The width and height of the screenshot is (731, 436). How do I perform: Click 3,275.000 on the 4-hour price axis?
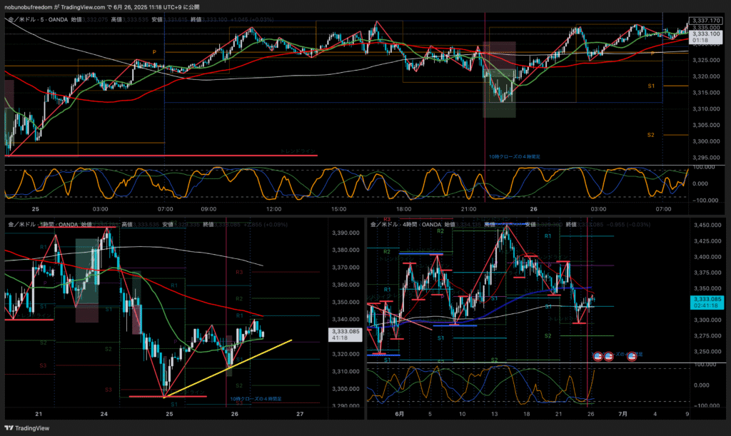[x=707, y=336]
